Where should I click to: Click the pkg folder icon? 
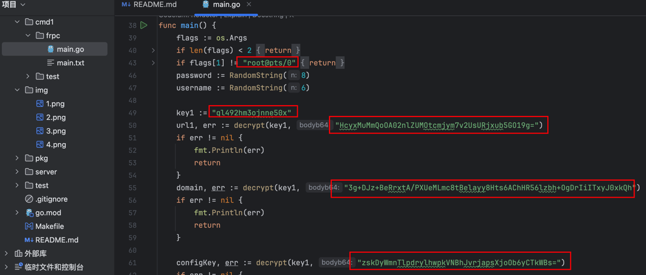tap(29, 158)
